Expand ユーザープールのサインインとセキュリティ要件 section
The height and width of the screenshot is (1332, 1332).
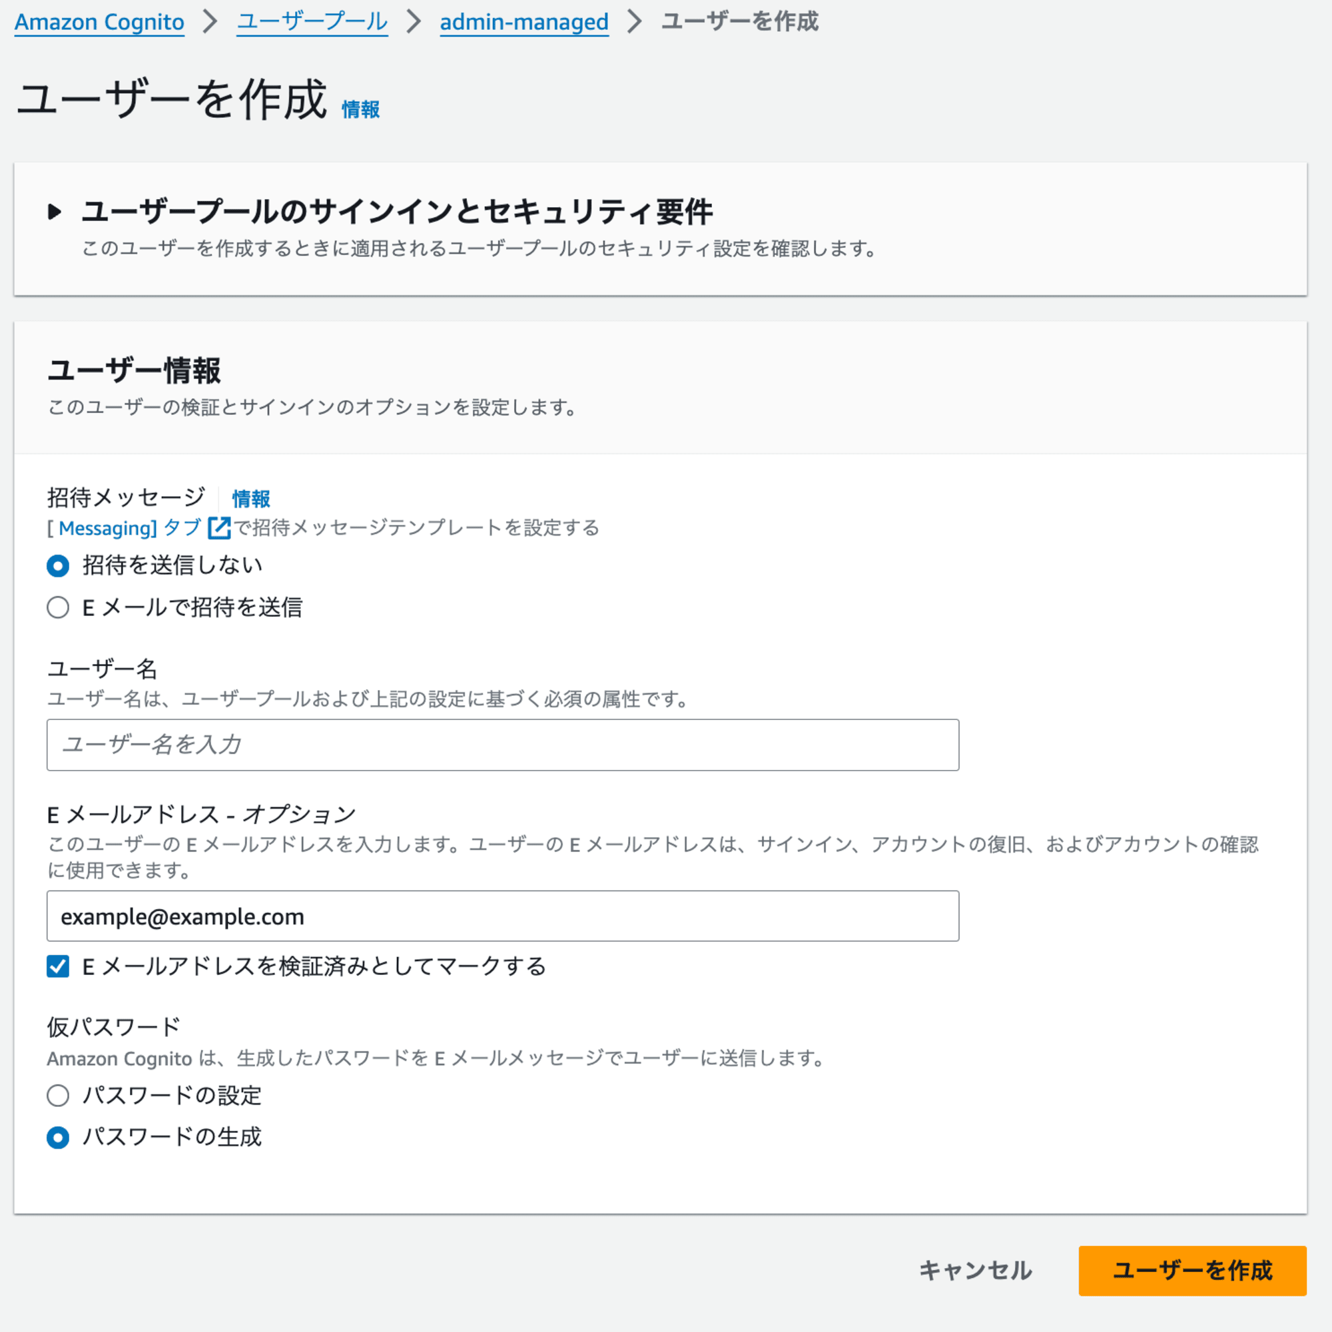[x=55, y=212]
